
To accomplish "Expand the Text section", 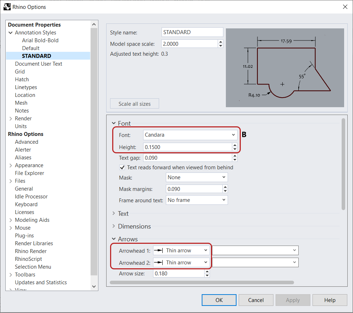I will pyautogui.click(x=114, y=214).
